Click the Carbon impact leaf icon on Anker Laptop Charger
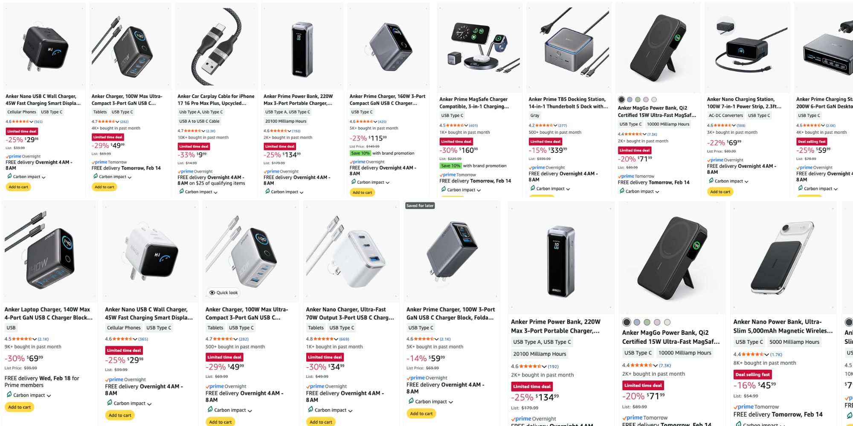This screenshot has height=426, width=853. (x=9, y=395)
